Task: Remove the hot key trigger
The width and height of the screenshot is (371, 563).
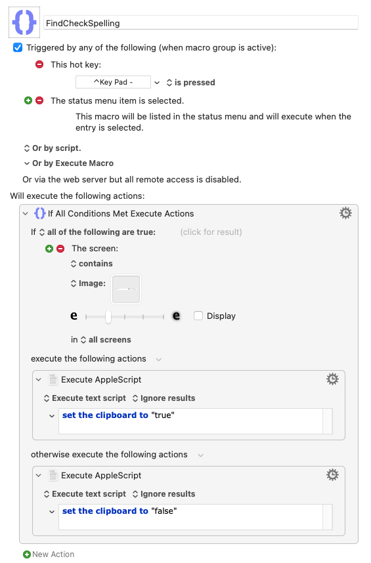Action: pos(39,64)
